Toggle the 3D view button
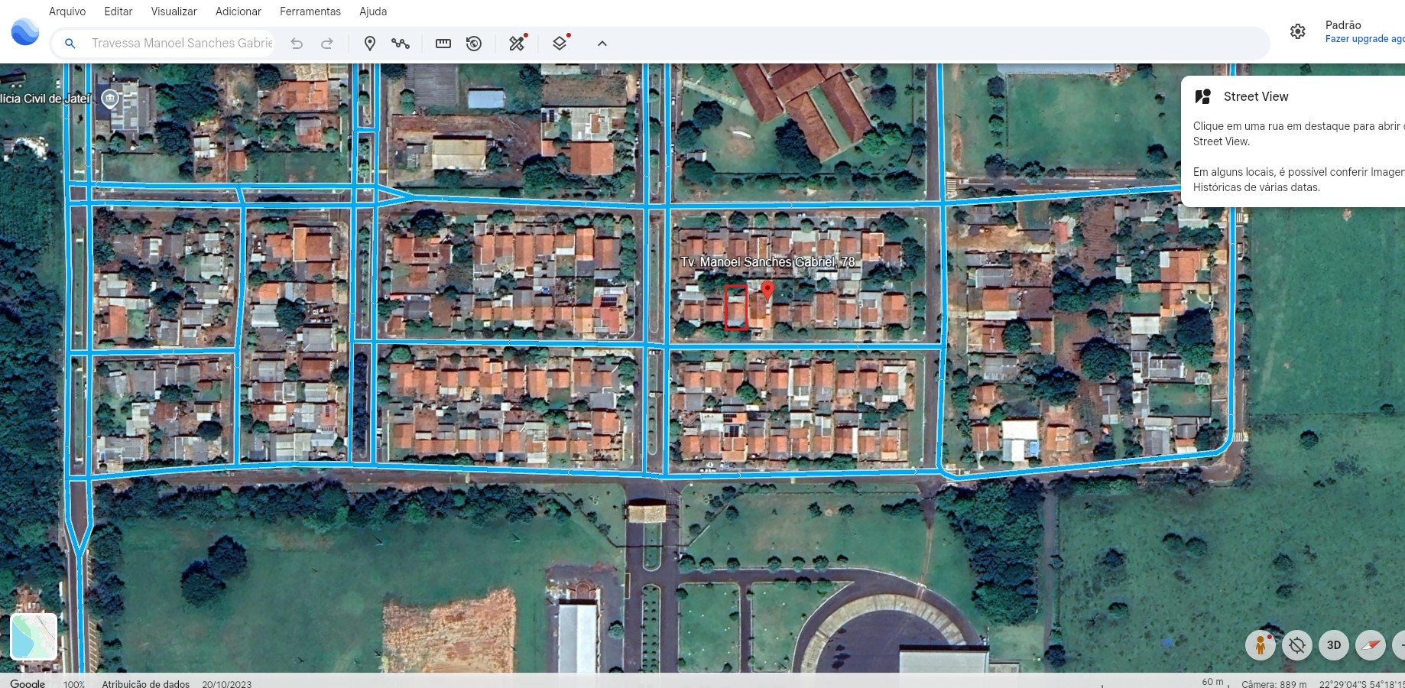Viewport: 1405px width, 688px height. tap(1334, 645)
